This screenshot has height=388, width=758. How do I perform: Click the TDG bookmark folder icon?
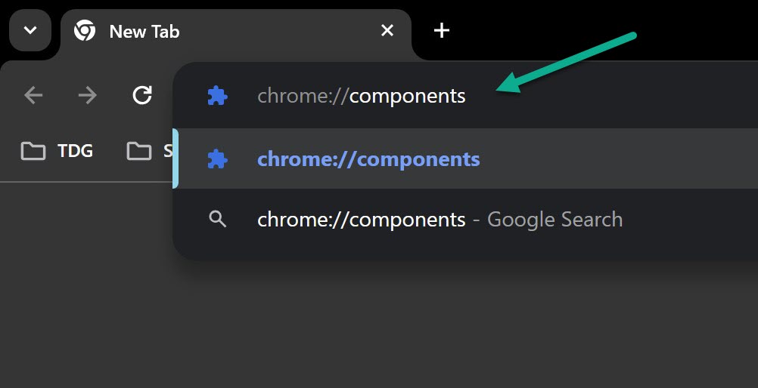33,151
